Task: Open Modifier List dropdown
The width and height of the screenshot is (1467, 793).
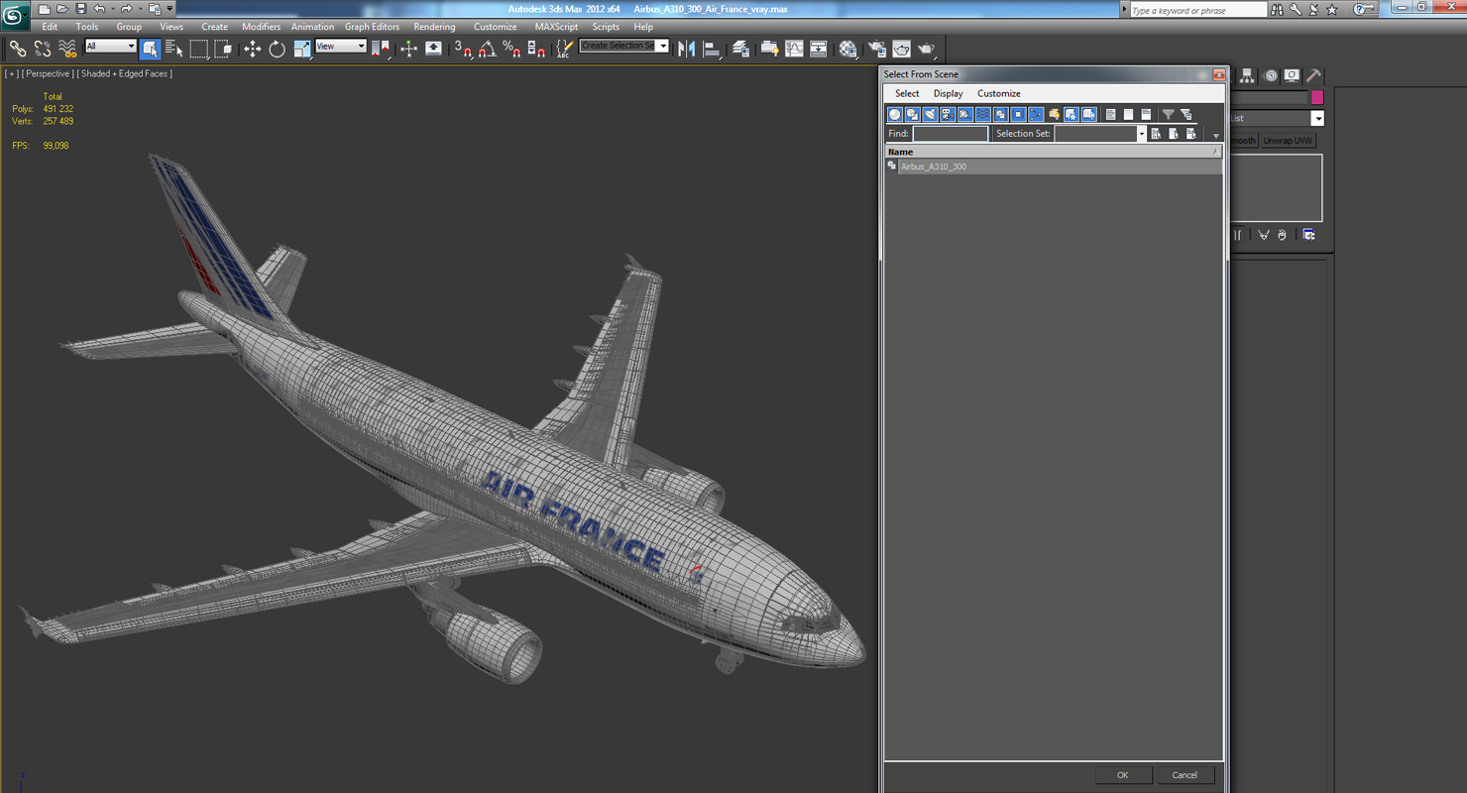Action: tap(1317, 118)
